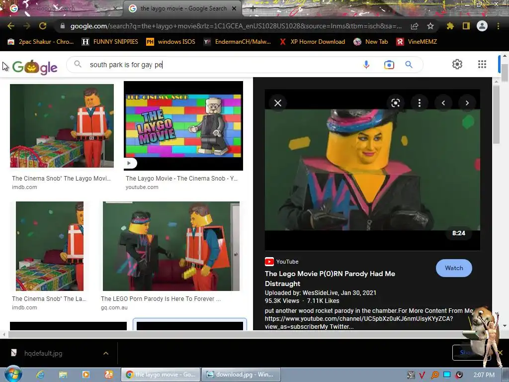Switch to the first Google Search tab

(62, 8)
